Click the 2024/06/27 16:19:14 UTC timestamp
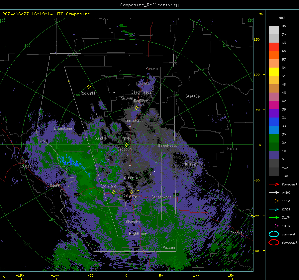The height and width of the screenshot is (280, 299). (46, 14)
